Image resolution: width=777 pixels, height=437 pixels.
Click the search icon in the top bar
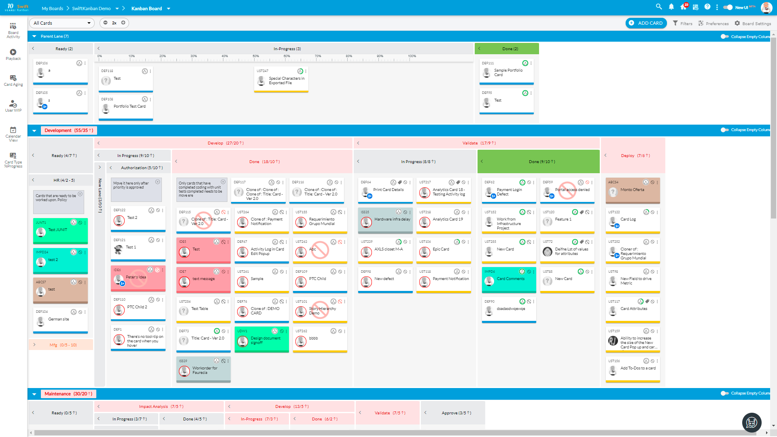coord(659,7)
